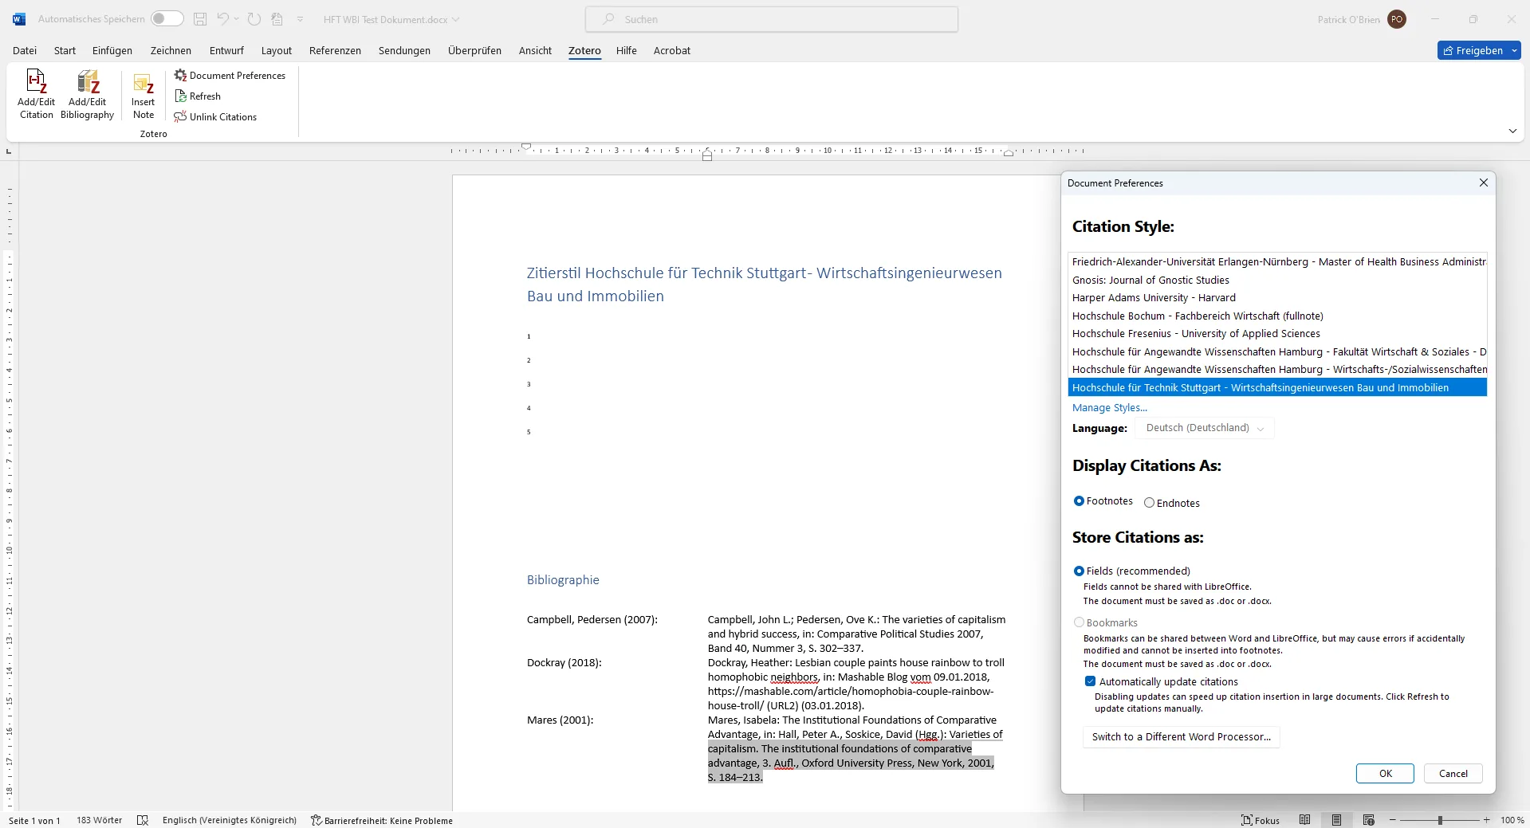Select the Bookmarks radio button
Image resolution: width=1530 pixels, height=828 pixels.
point(1079,622)
